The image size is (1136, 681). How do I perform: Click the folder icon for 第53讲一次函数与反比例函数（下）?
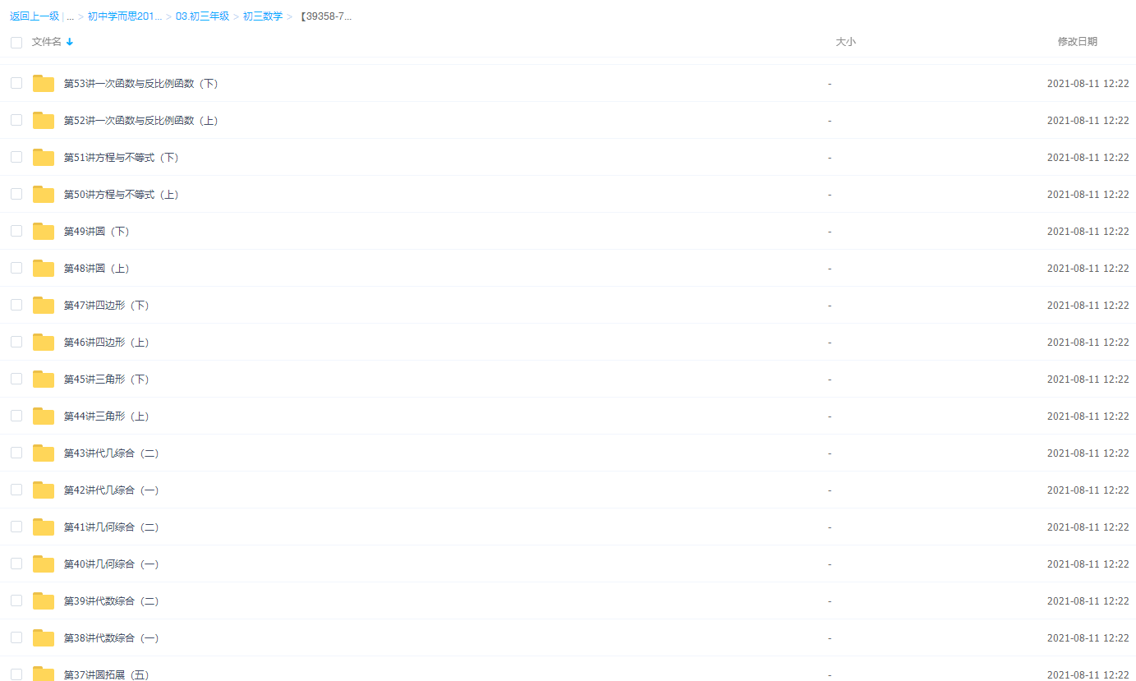click(x=44, y=83)
